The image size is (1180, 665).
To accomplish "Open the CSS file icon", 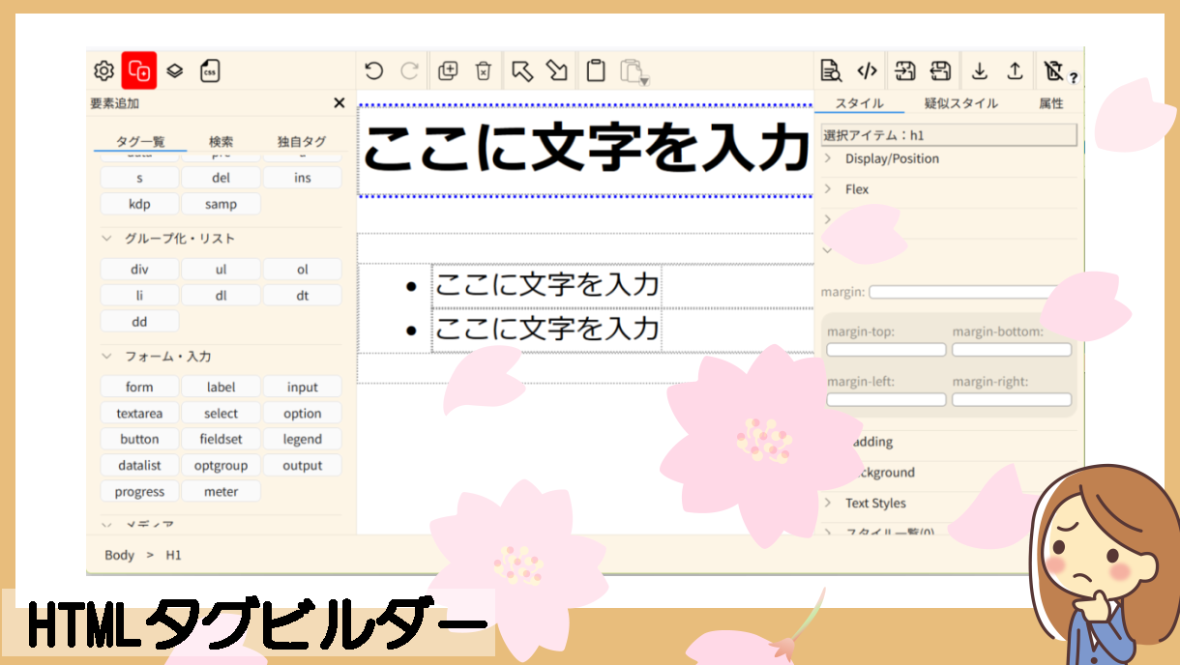I will coord(210,71).
